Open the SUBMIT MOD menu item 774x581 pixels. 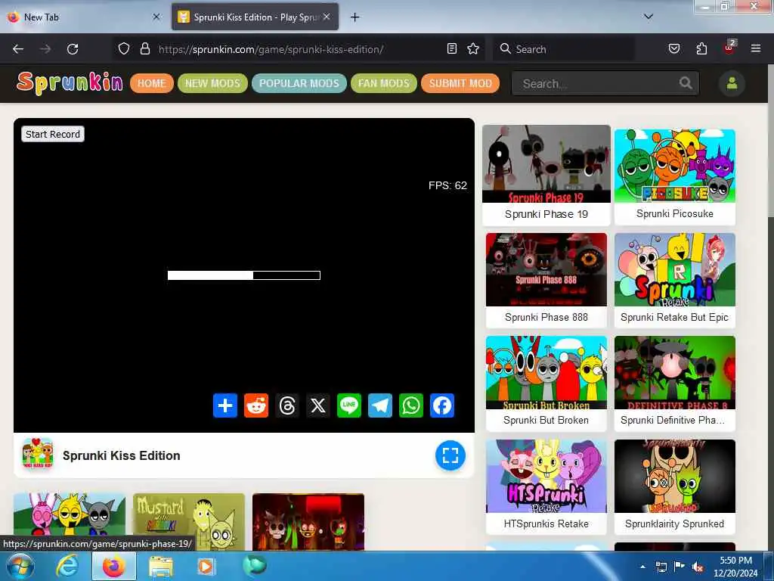(x=460, y=83)
